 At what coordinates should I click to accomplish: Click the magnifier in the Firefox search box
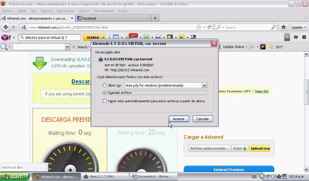coord(273,27)
